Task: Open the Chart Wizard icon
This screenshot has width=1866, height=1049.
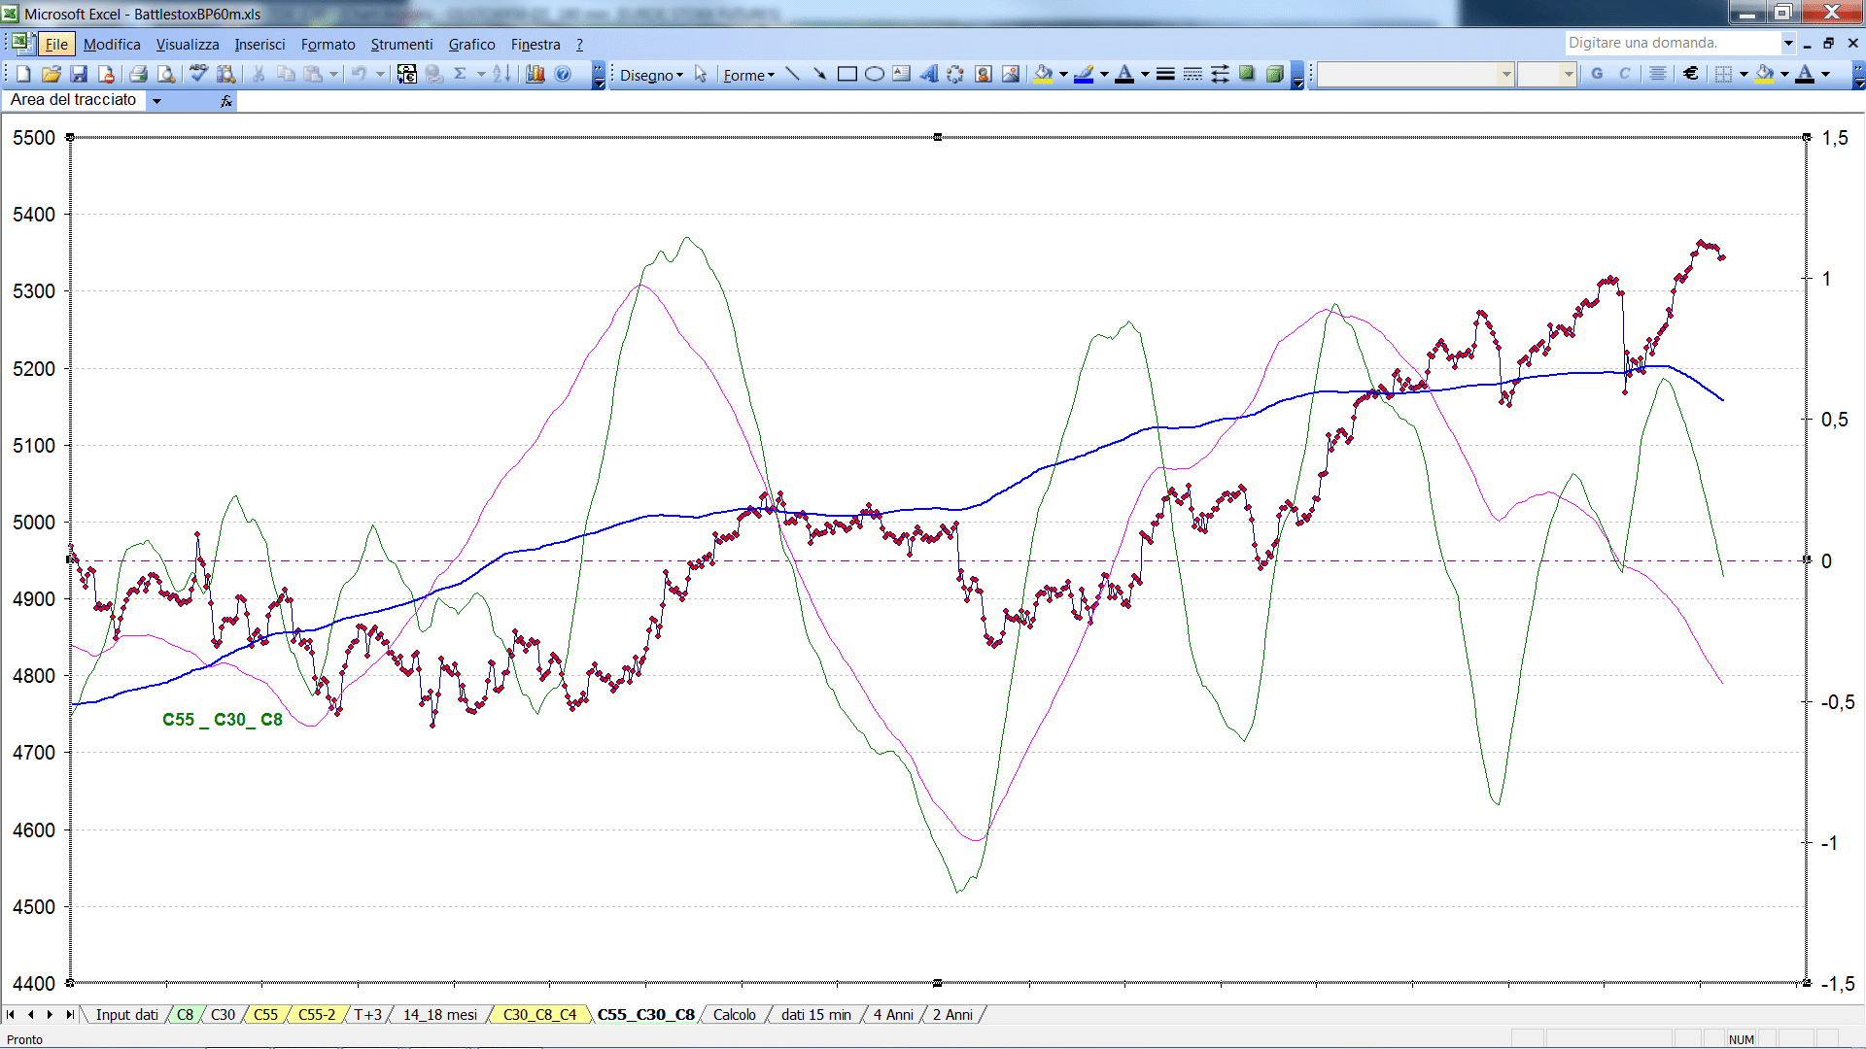Action: pyautogui.click(x=535, y=74)
